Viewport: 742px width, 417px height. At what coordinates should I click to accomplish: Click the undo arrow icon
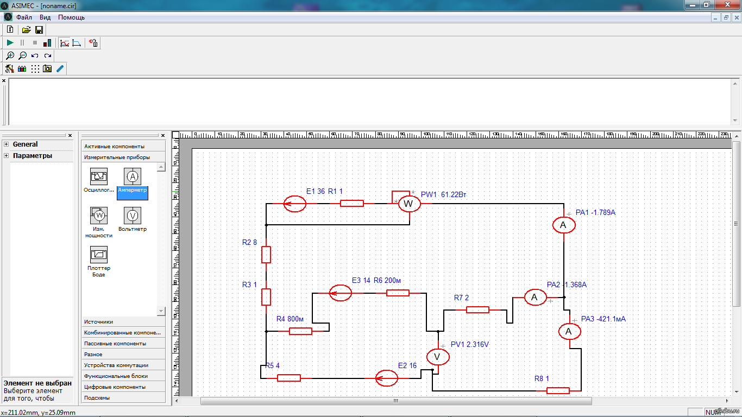point(35,55)
